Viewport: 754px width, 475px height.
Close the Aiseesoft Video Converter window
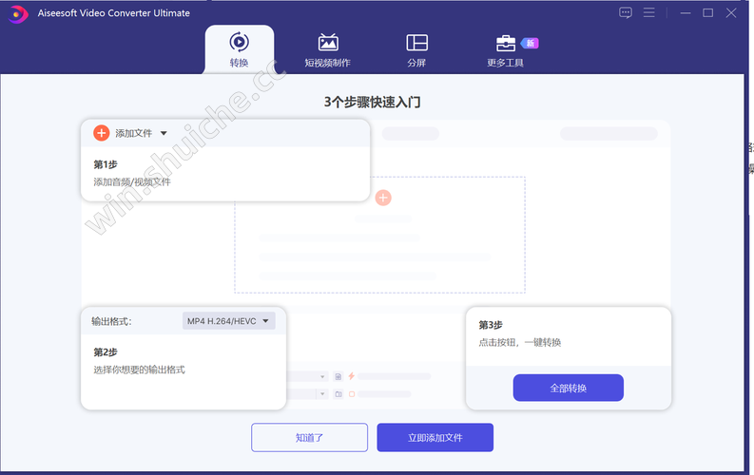point(731,13)
